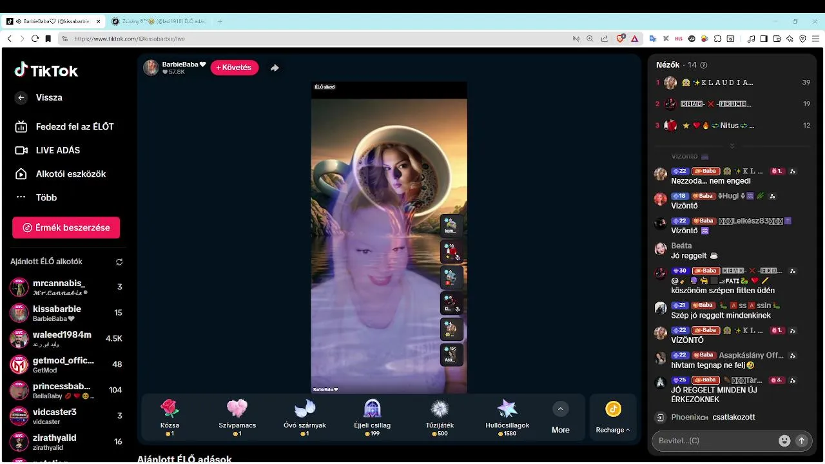This screenshot has height=464, width=825.
Task: Switch to the Zsivány ÉLŐ adás tab
Action: (x=159, y=21)
